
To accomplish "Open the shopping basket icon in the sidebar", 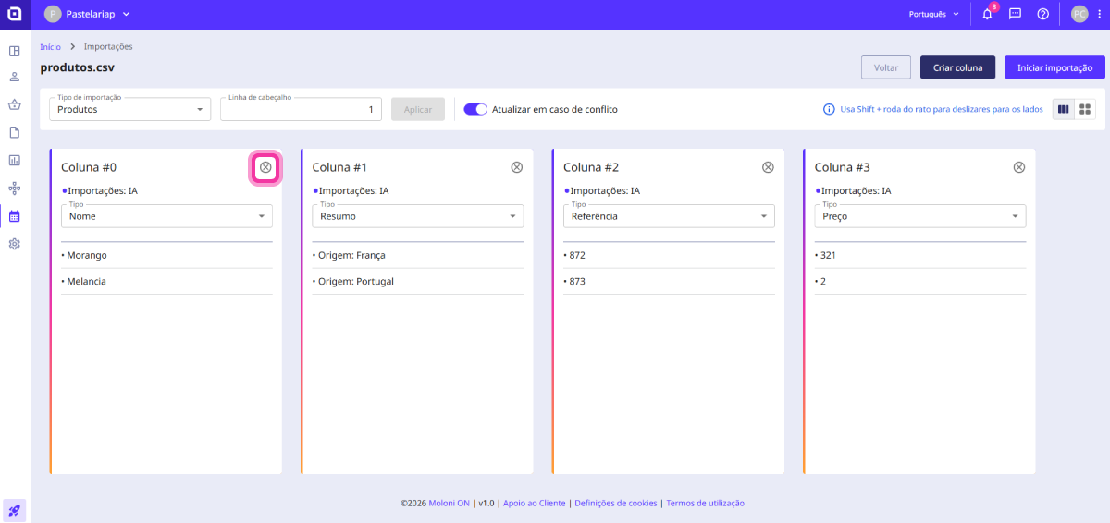I will coord(15,105).
